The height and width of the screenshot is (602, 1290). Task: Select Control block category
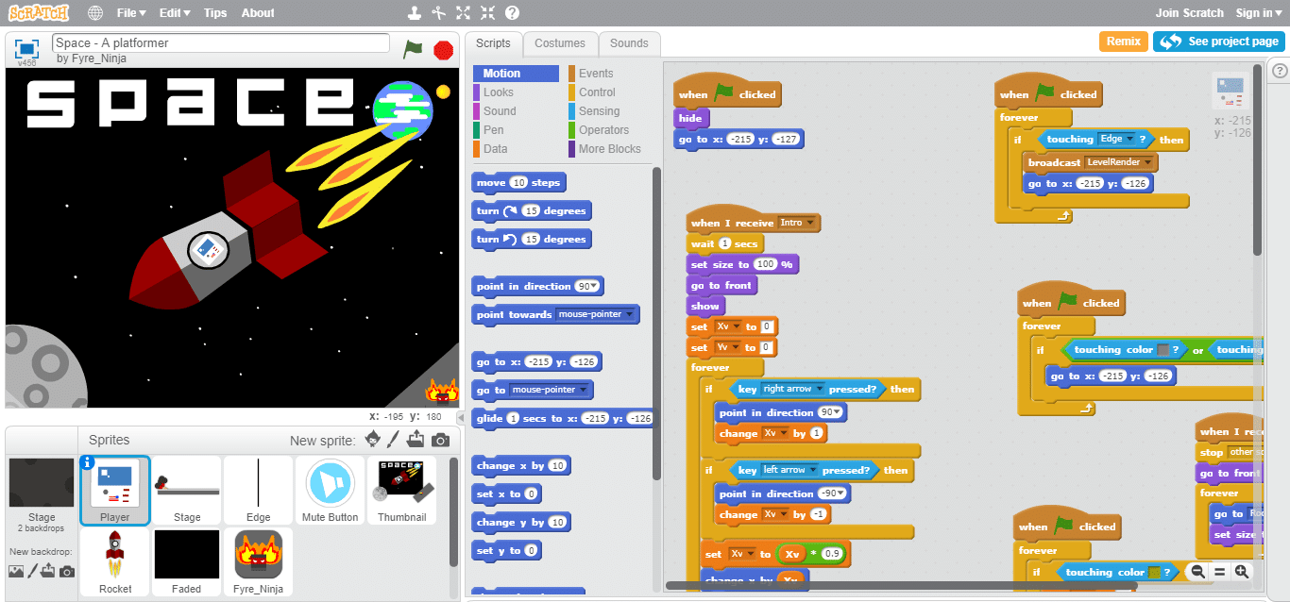click(597, 92)
